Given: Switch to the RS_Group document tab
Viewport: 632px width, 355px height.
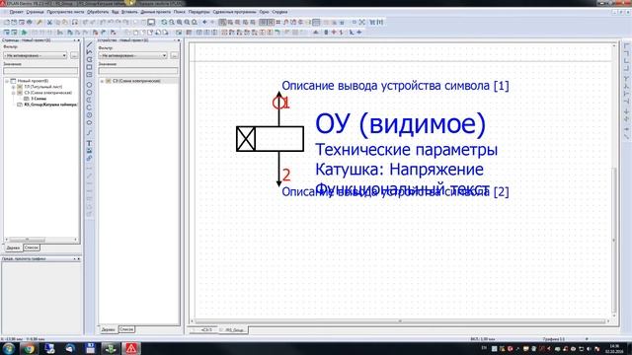Looking at the screenshot, I should 234,330.
